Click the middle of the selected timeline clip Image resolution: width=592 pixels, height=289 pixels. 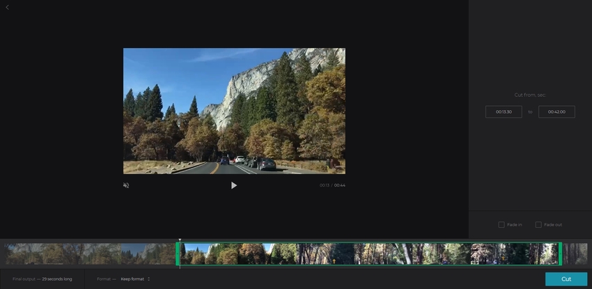pyautogui.click(x=369, y=253)
